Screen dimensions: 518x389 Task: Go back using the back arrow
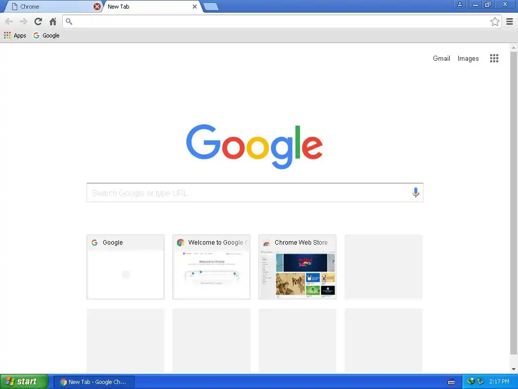(x=9, y=21)
